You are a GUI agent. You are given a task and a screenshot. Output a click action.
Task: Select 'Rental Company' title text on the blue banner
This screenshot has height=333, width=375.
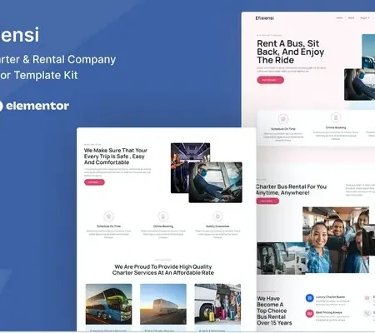[x=74, y=59]
